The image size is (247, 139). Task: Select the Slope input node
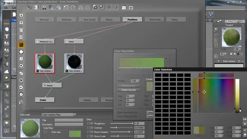[110, 20]
